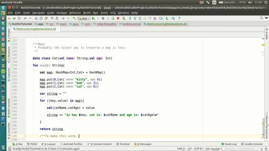Click the Synchronize toolbar icon

click(x=19, y=18)
